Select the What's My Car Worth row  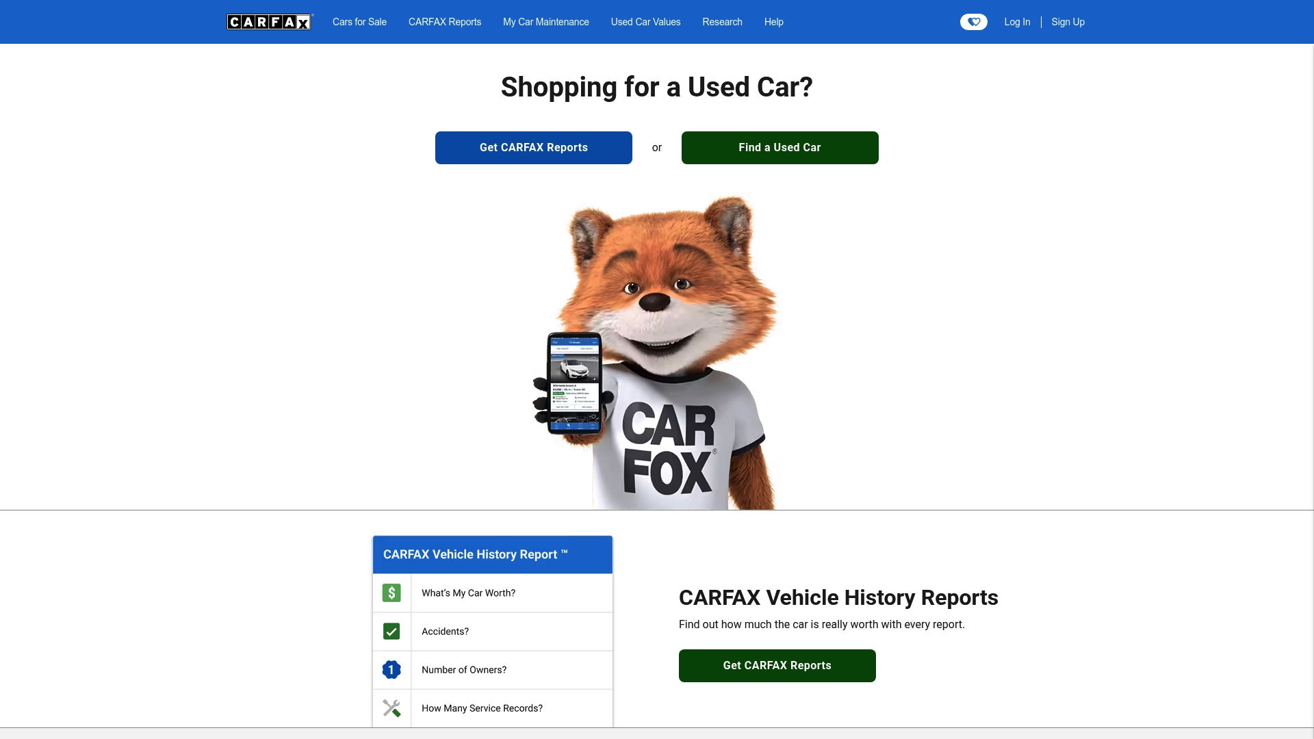pyautogui.click(x=493, y=593)
